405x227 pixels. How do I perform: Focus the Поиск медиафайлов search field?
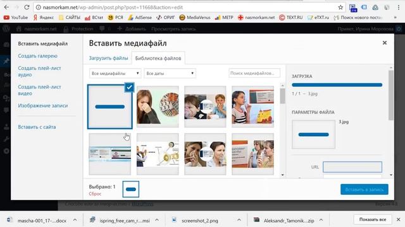[254, 73]
